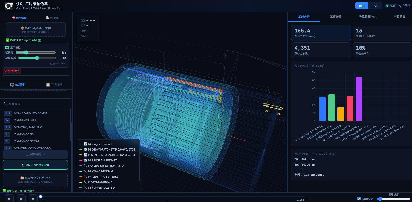This screenshot has height=202, width=412.
Task: Click the 解析完成, 共 10 个程序 status text
Action: click(19, 191)
